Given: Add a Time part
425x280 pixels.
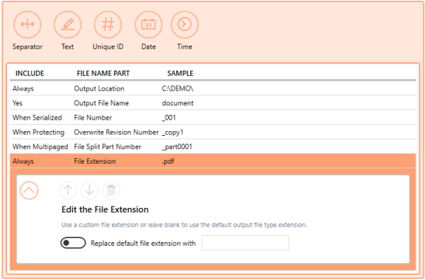Looking at the screenshot, I should point(185,25).
